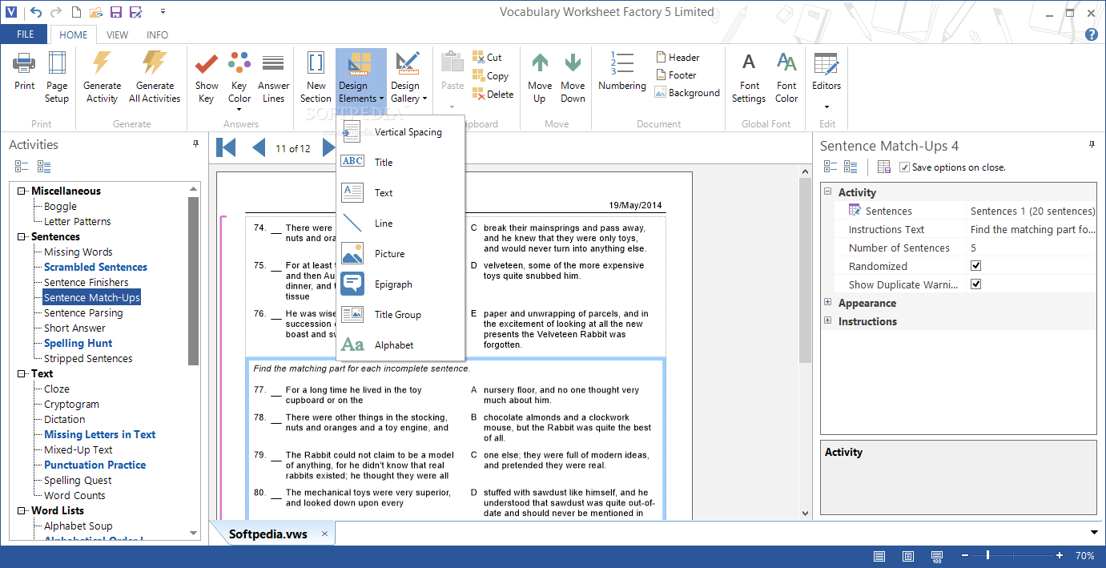Select Vertical Spacing from menu
1106x568 pixels.
click(400, 132)
